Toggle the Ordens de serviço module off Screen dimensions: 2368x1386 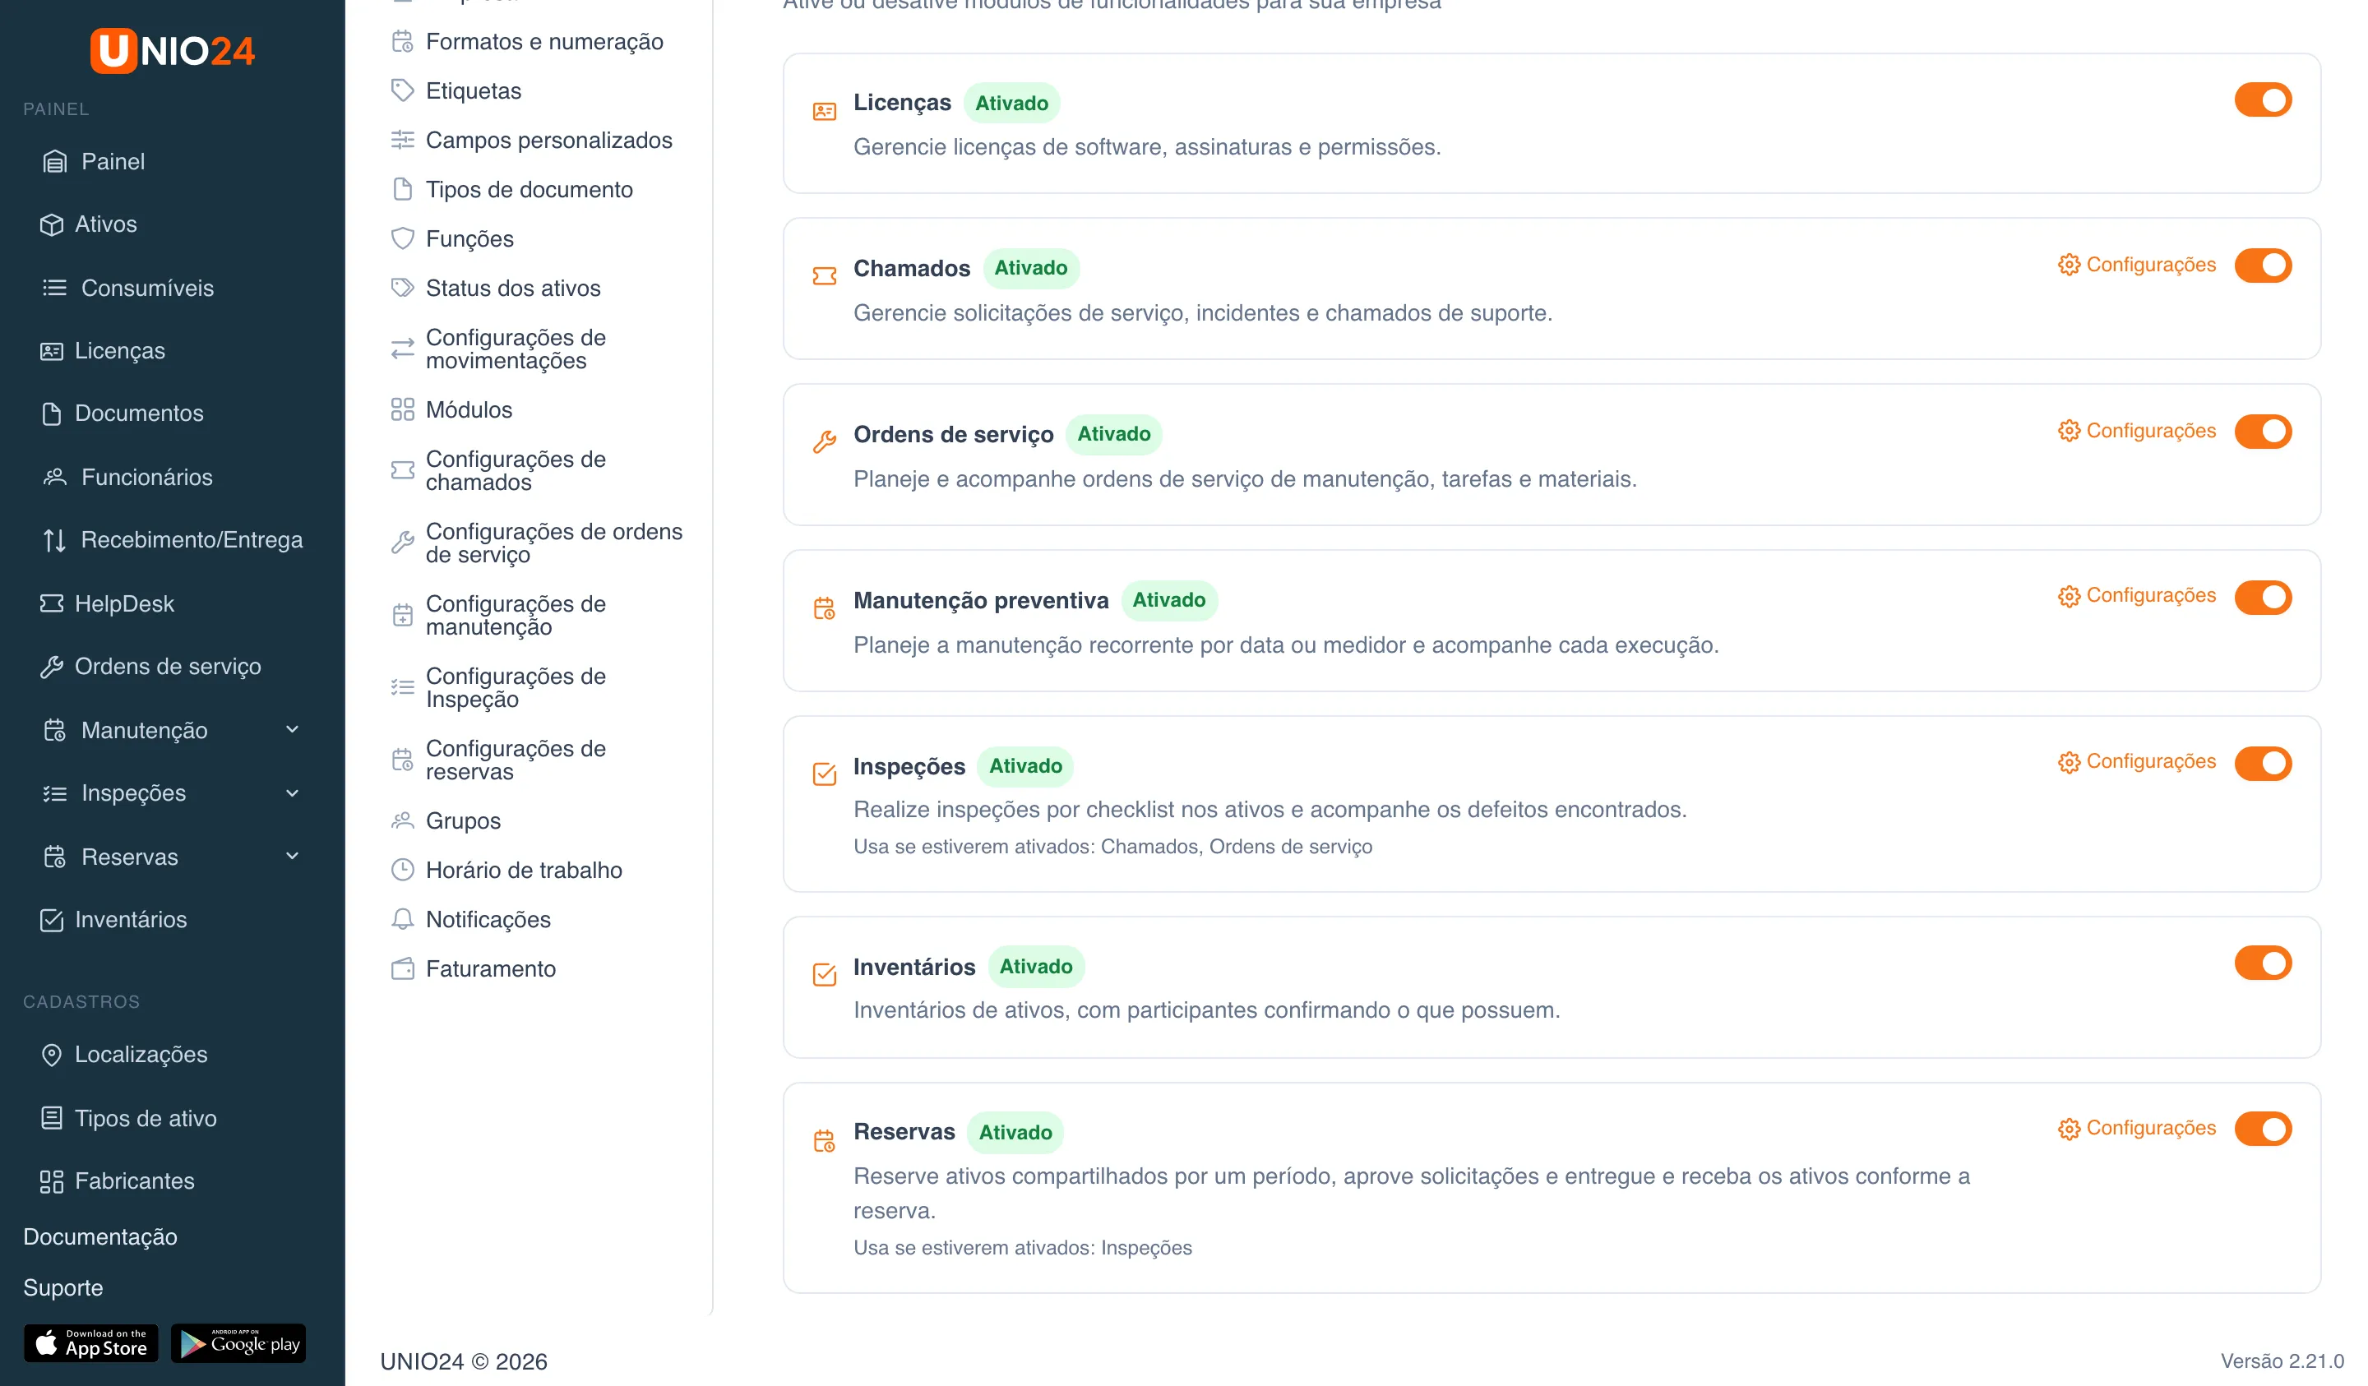[2262, 432]
